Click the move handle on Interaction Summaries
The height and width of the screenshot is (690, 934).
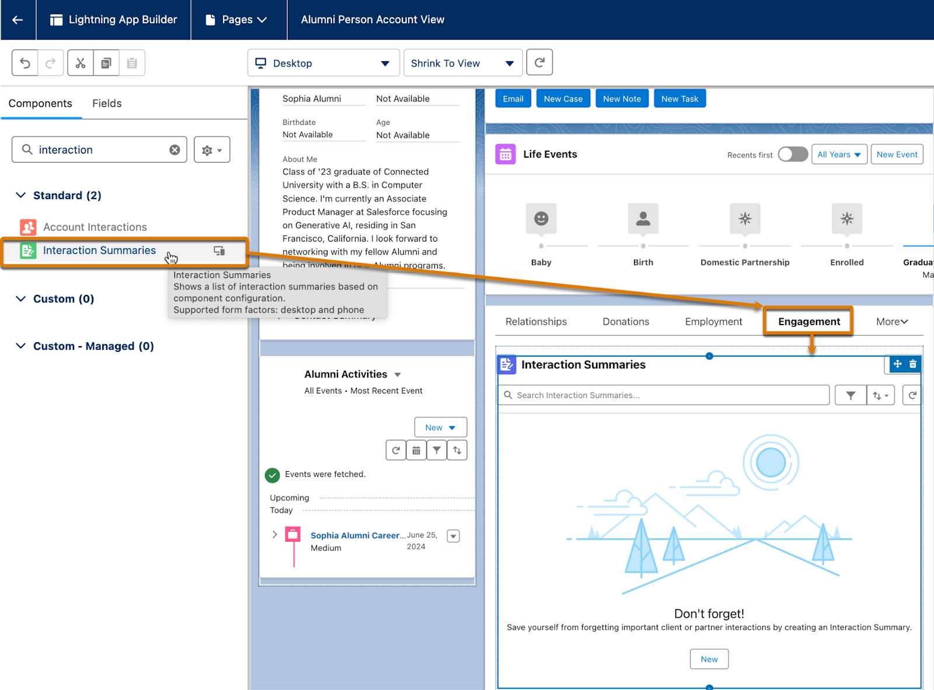[x=898, y=364]
